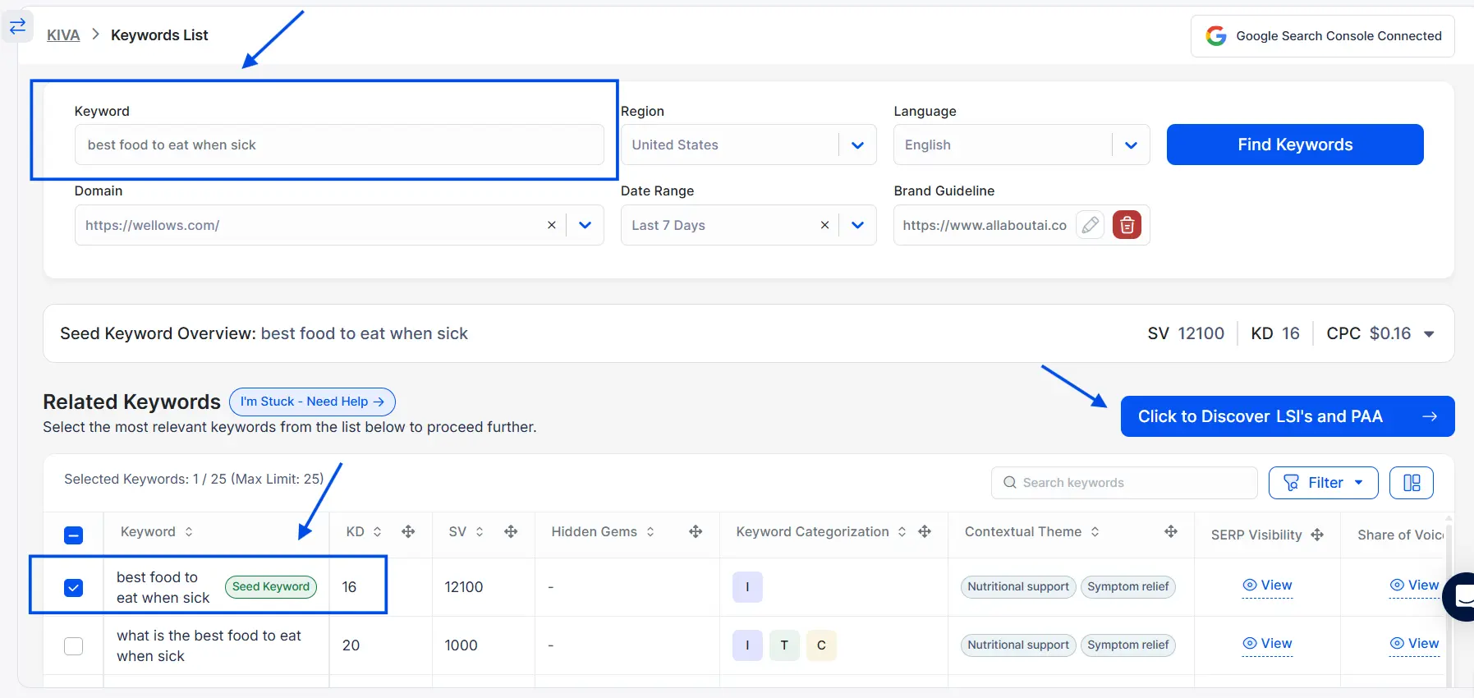The height and width of the screenshot is (698, 1474).
Task: Focus the Search keywords field
Action: click(1123, 483)
